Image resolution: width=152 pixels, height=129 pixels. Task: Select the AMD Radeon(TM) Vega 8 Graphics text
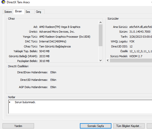click(x=60, y=27)
